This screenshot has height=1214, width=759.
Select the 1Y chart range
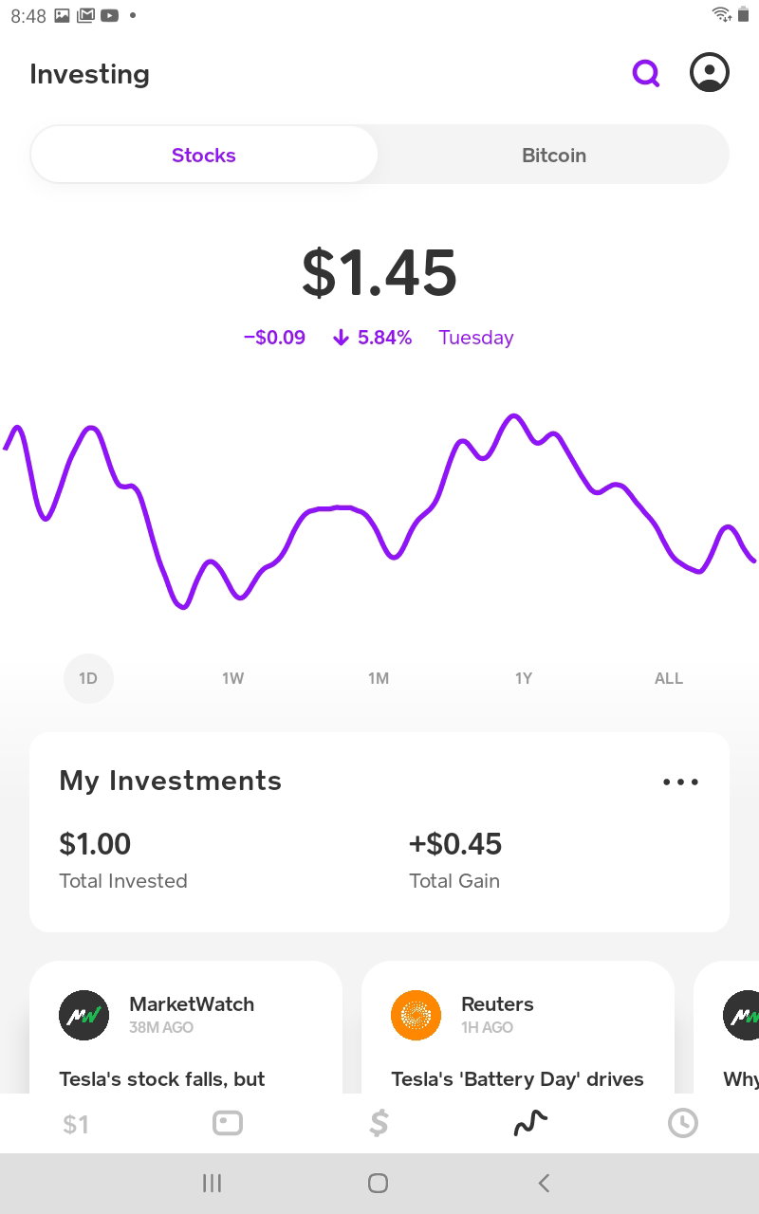[x=524, y=678]
